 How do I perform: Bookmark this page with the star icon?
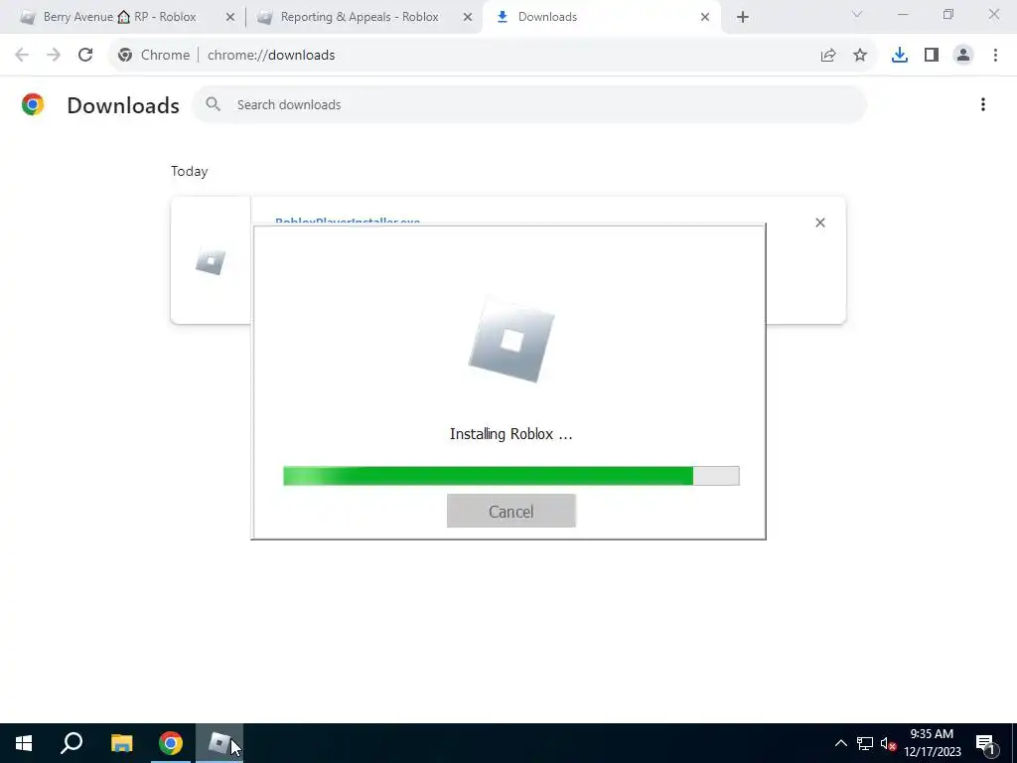860,56
